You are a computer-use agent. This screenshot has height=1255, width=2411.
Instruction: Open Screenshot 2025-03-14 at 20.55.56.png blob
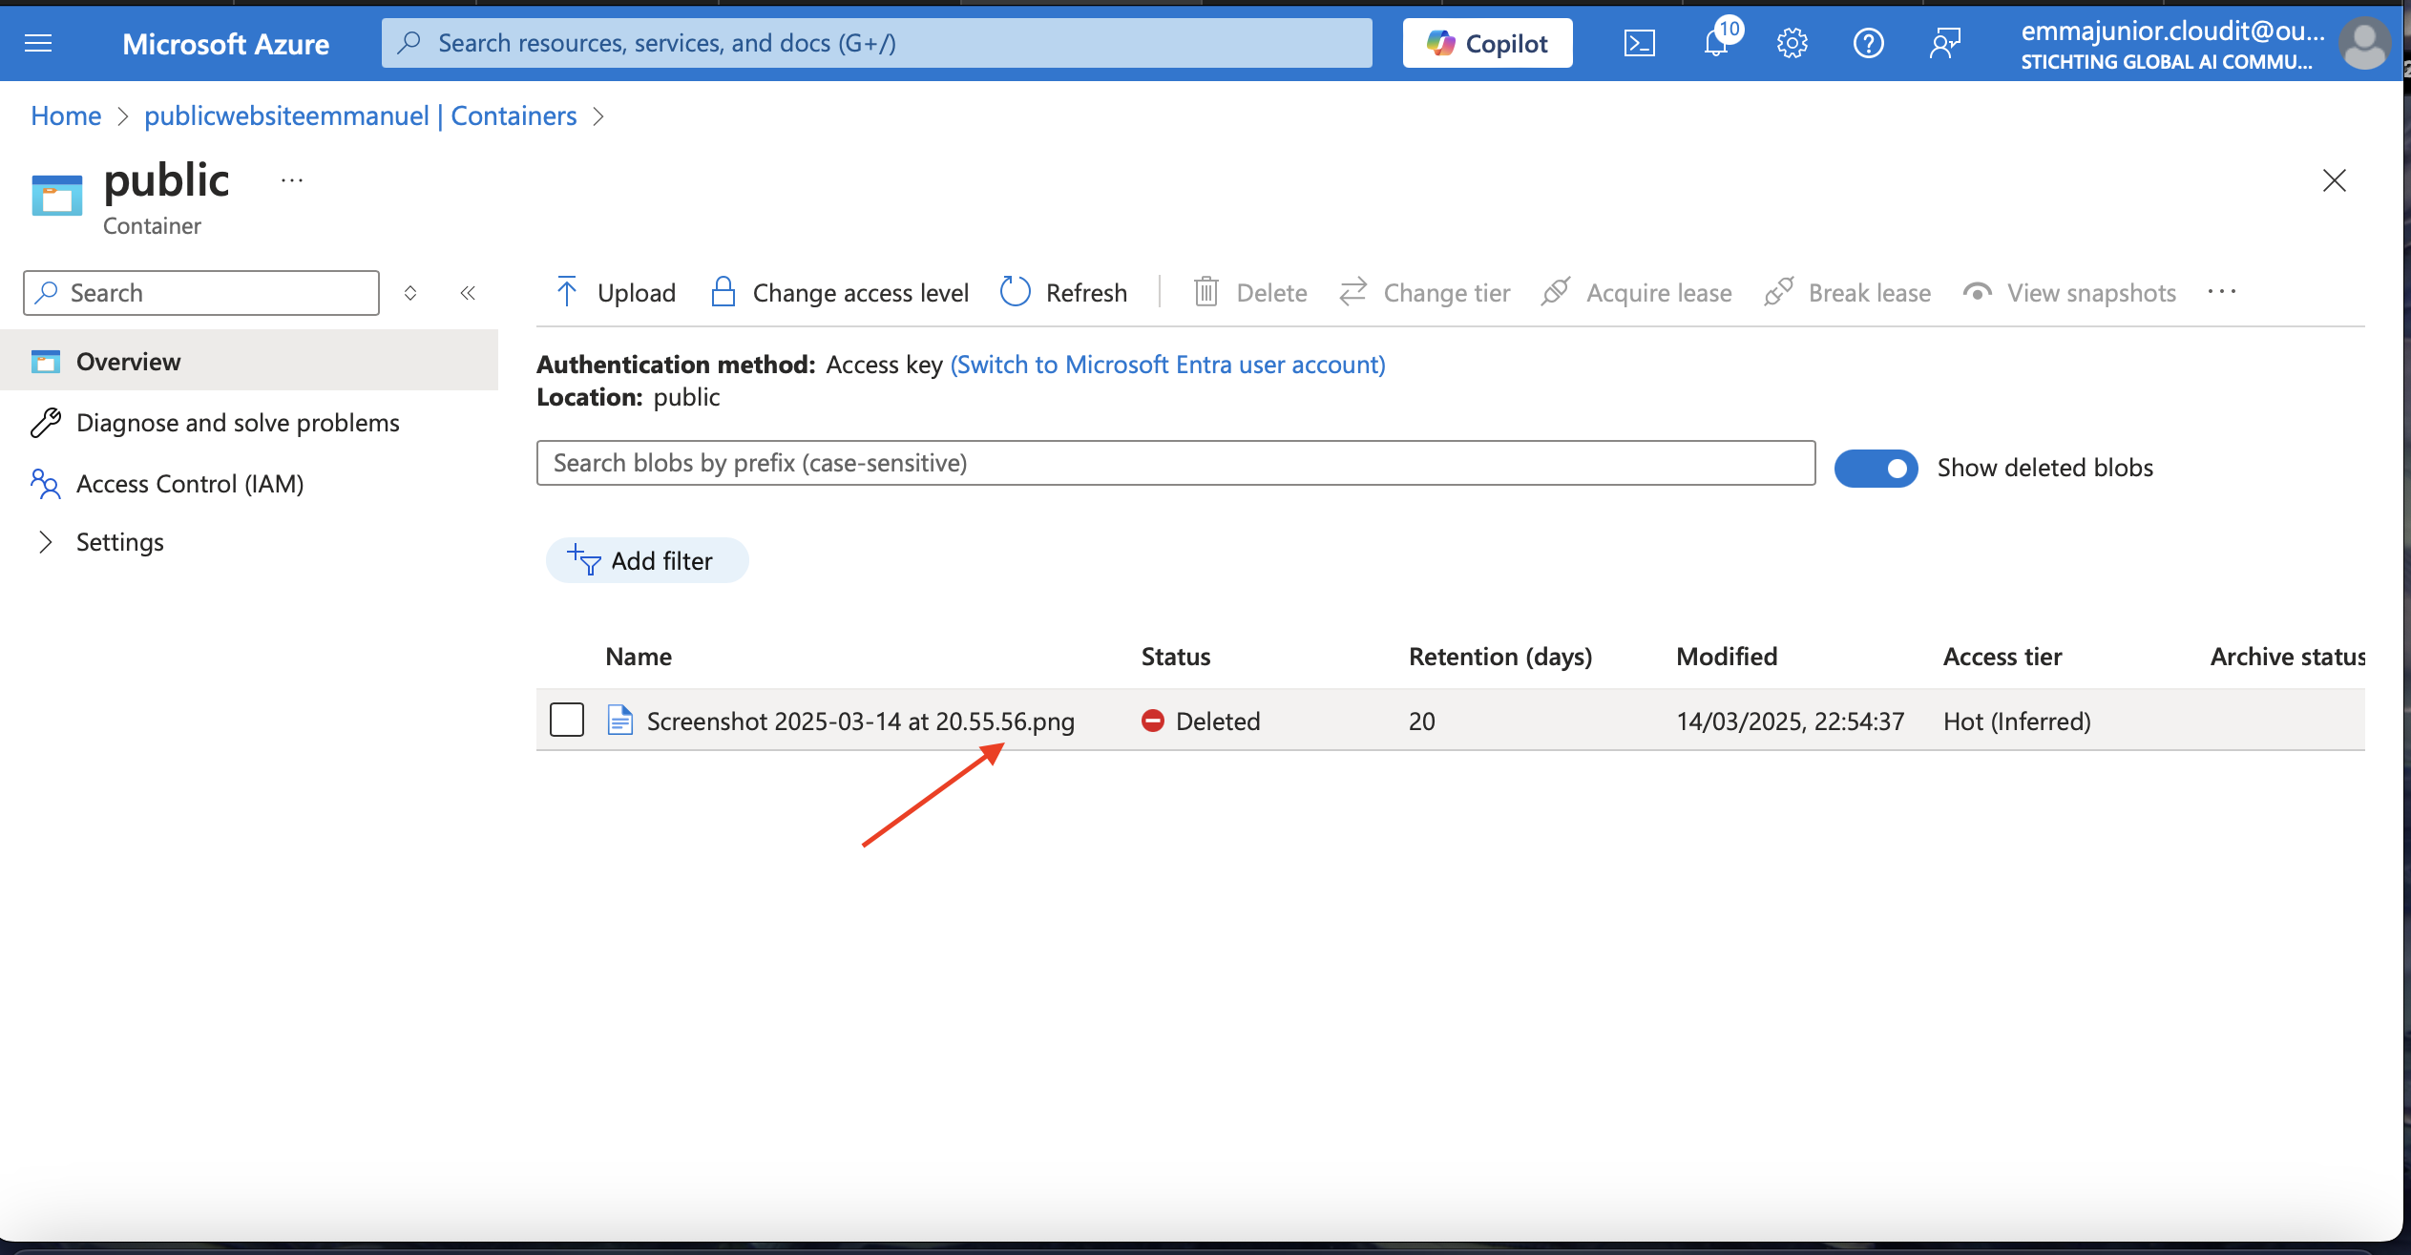click(861, 721)
